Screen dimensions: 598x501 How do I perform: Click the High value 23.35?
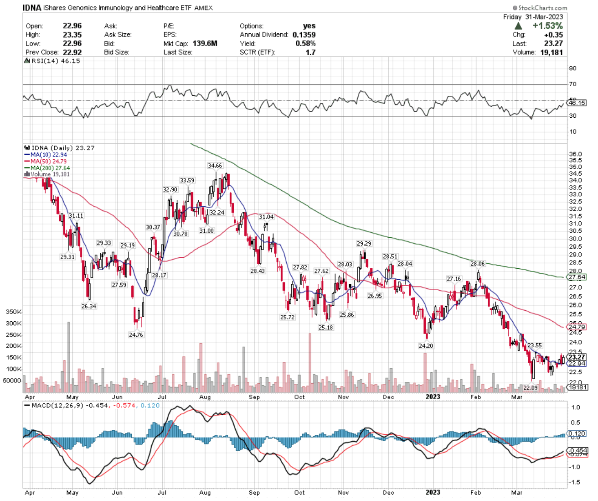(x=72, y=35)
